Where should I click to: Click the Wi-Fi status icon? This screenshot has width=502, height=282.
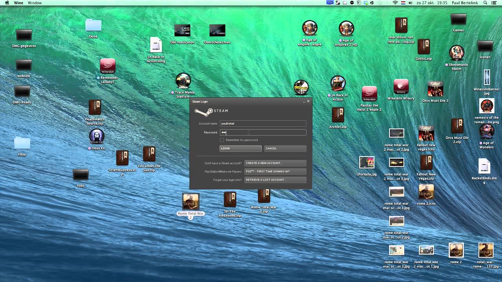[x=395, y=3]
